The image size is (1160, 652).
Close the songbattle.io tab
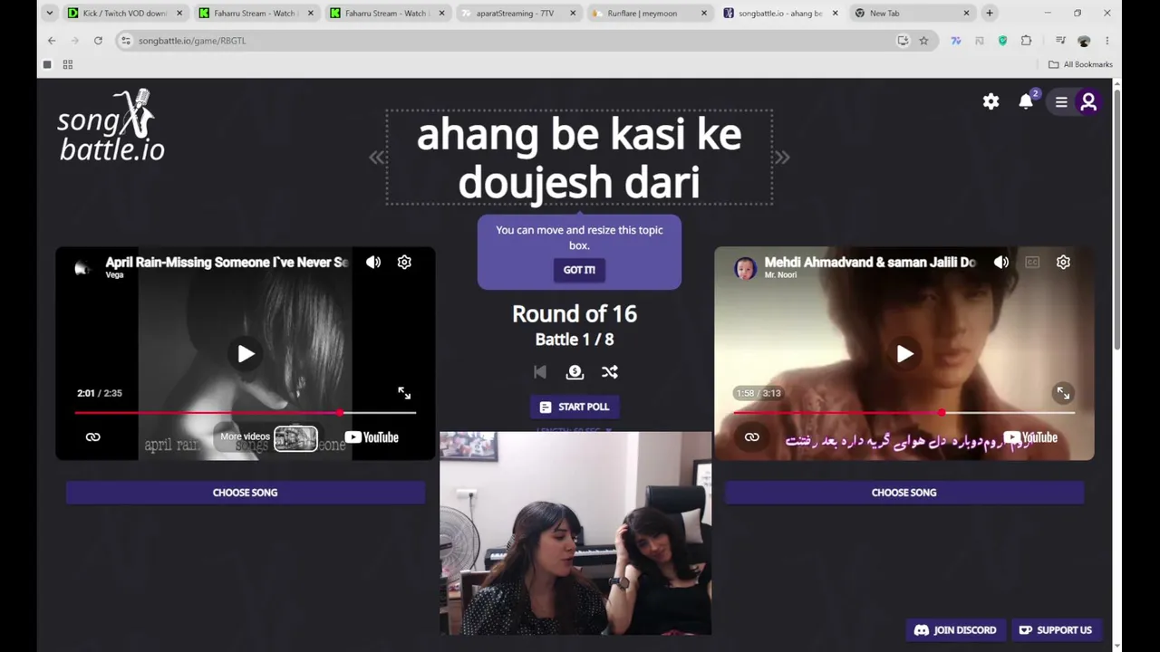(835, 14)
